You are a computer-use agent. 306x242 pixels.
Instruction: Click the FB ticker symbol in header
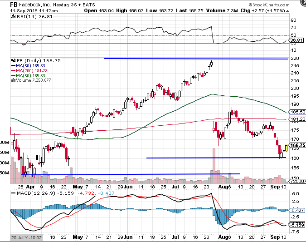(14, 5)
